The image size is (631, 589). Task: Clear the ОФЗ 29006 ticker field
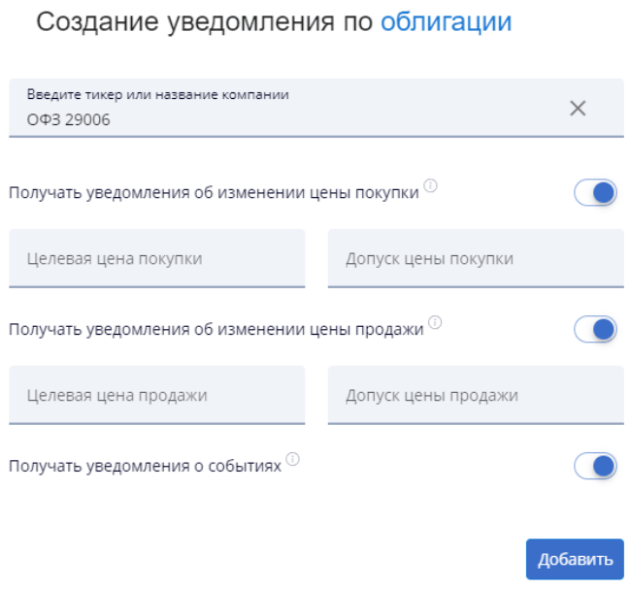(578, 109)
